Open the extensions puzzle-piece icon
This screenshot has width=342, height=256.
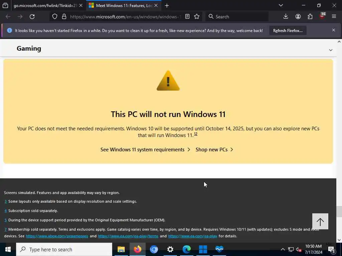coord(310,17)
